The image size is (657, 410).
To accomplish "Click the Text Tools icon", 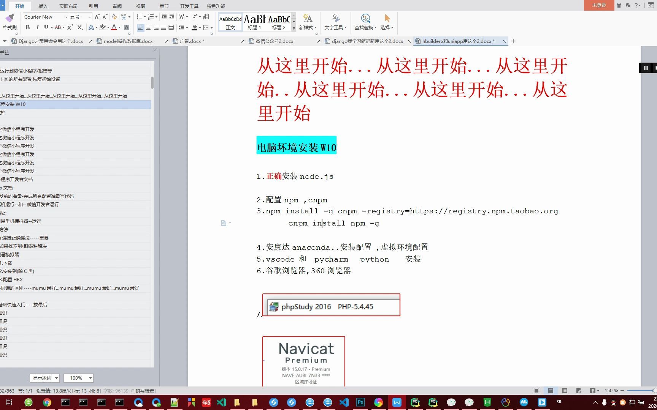I will (x=335, y=22).
